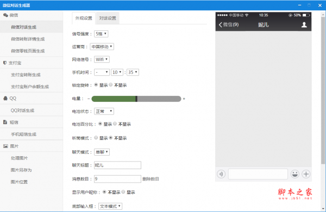This screenshot has height=212, width=326.
Task: Select 显示 for 锁定旋转
Action: pos(96,85)
